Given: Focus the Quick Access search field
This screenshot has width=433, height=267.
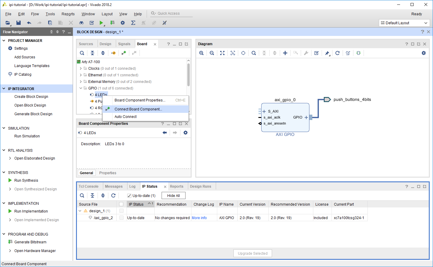Looking at the screenshot, I should click(171, 13).
